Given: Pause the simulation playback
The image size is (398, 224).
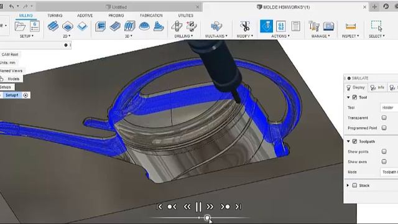Looking at the screenshot, I should tap(198, 207).
